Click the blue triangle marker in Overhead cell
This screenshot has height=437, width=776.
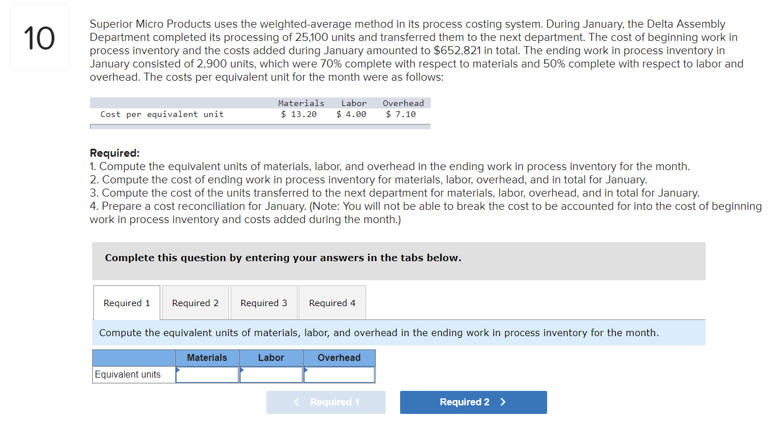tap(307, 370)
